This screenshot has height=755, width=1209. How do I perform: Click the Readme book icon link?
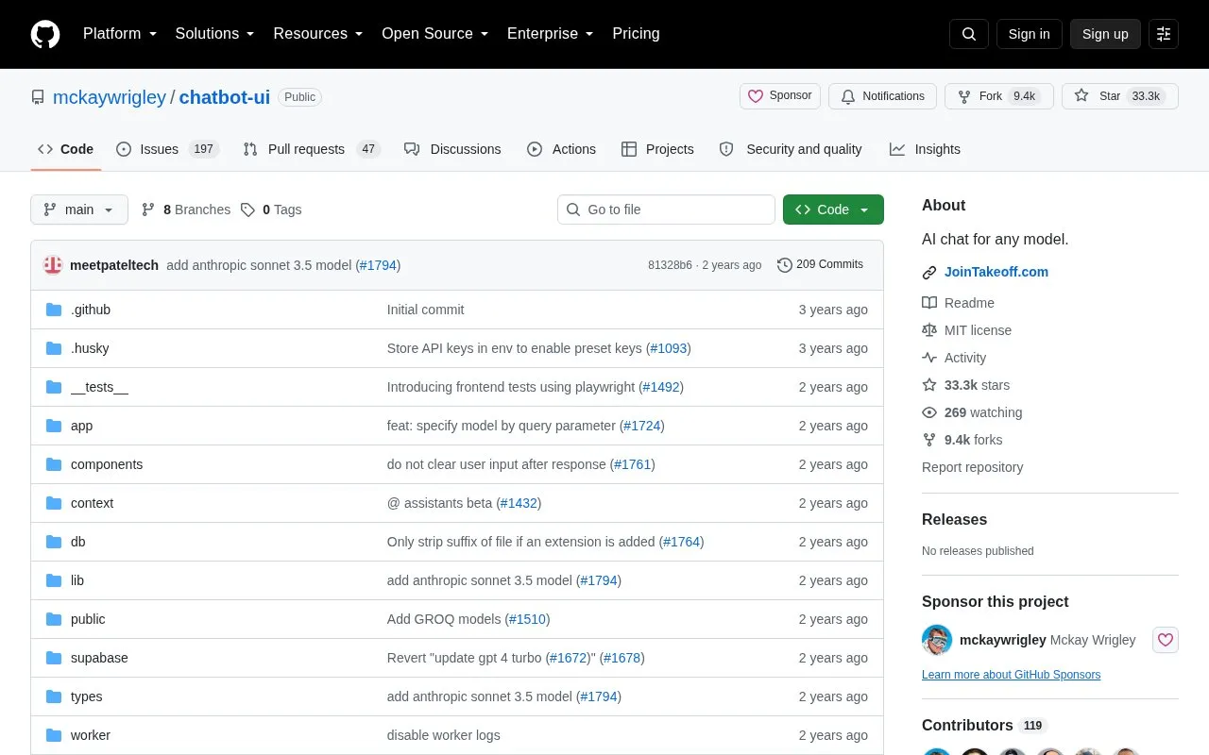pyautogui.click(x=958, y=303)
